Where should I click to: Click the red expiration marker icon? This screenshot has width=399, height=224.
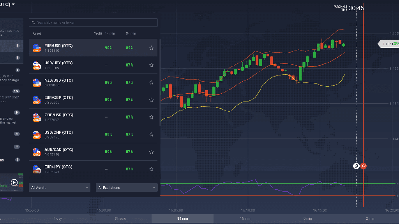click(x=364, y=166)
